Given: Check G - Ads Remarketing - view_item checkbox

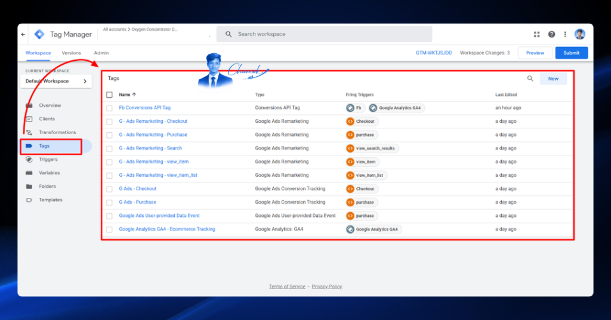Looking at the screenshot, I should pos(110,162).
